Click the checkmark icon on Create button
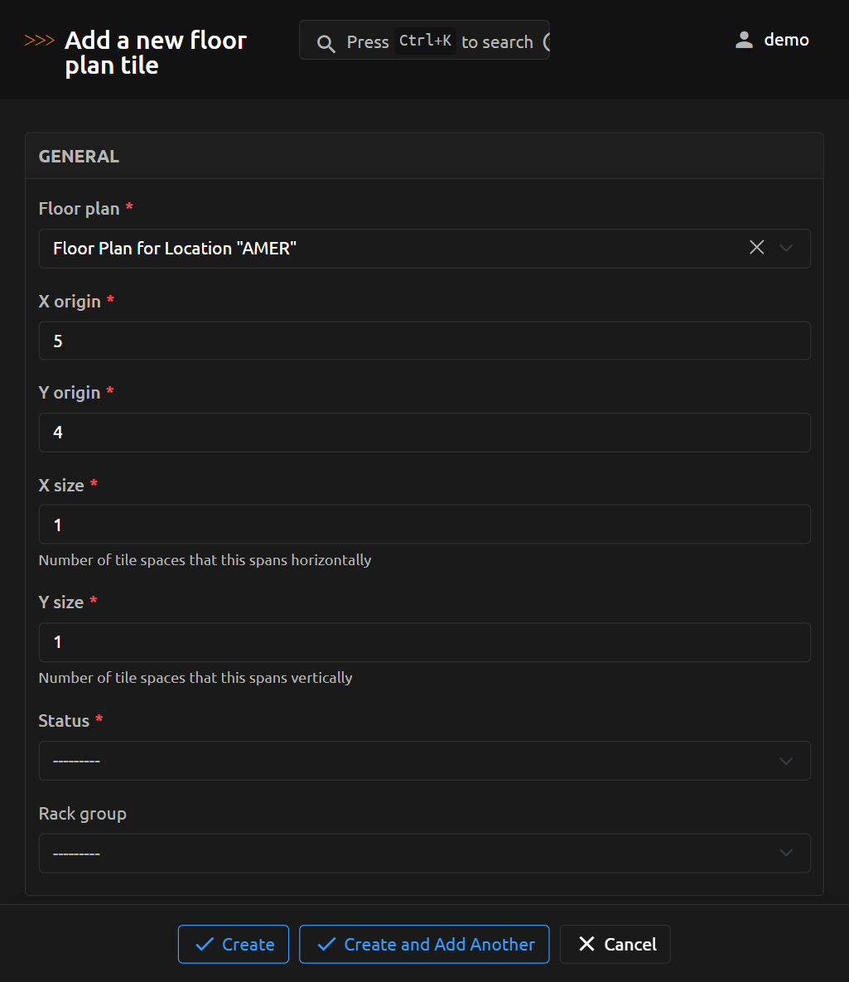Viewport: 849px width, 982px height. click(x=204, y=945)
